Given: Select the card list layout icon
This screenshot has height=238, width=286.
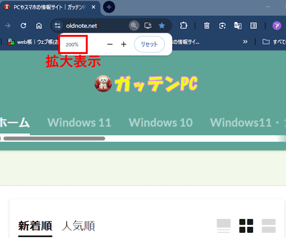Looking at the screenshot, I should point(224,226).
